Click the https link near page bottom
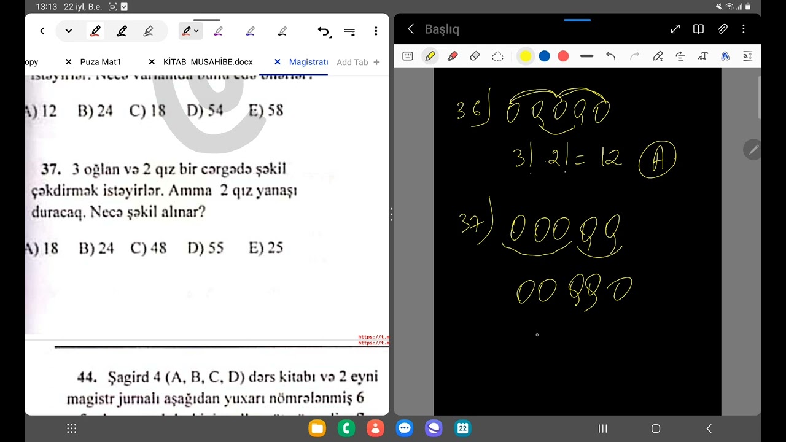Image resolution: width=786 pixels, height=442 pixels. click(373, 340)
